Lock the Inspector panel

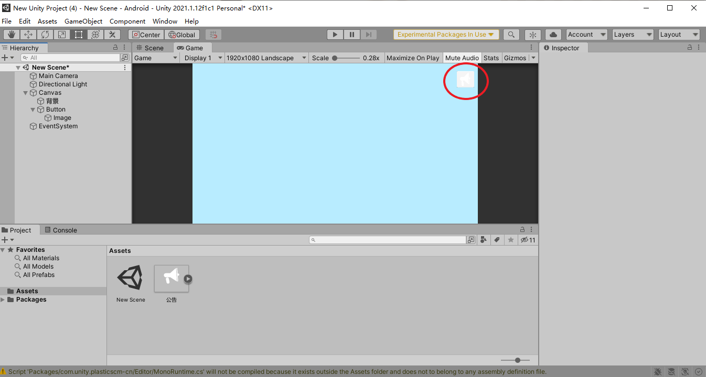click(x=690, y=48)
